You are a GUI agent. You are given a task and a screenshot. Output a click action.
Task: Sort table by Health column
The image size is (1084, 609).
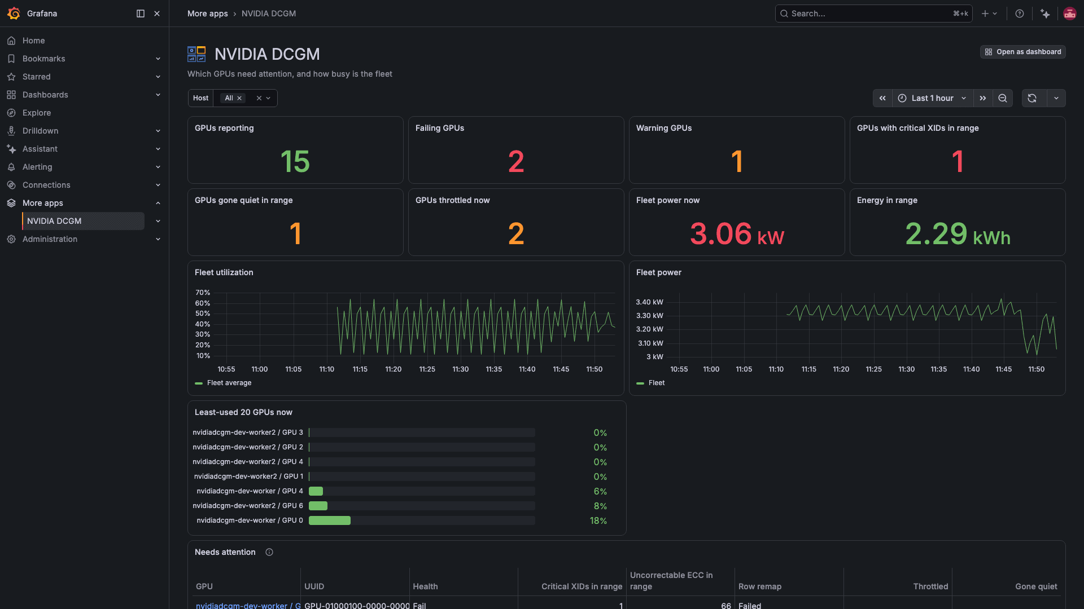(x=425, y=586)
